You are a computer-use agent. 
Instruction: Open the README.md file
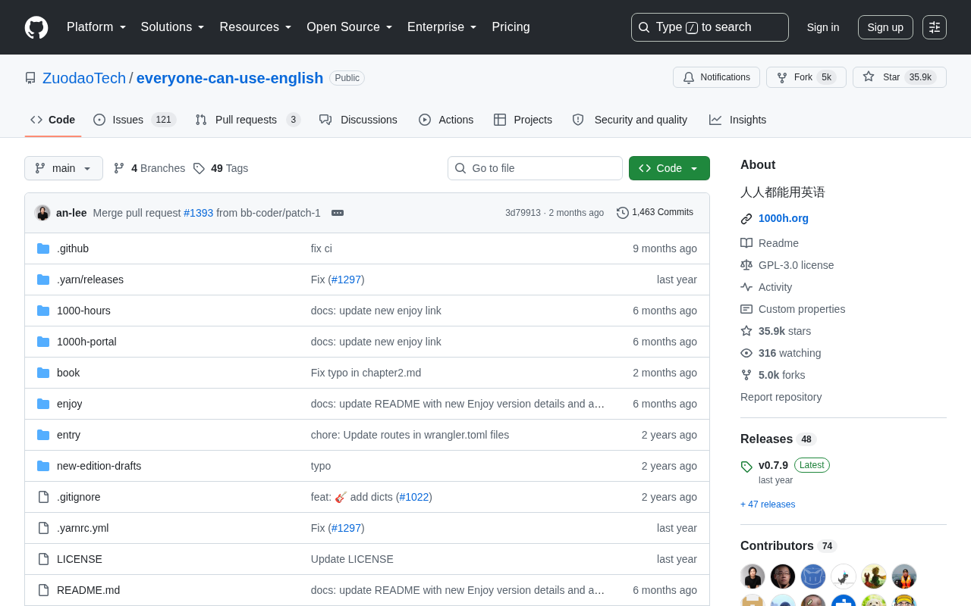88,590
